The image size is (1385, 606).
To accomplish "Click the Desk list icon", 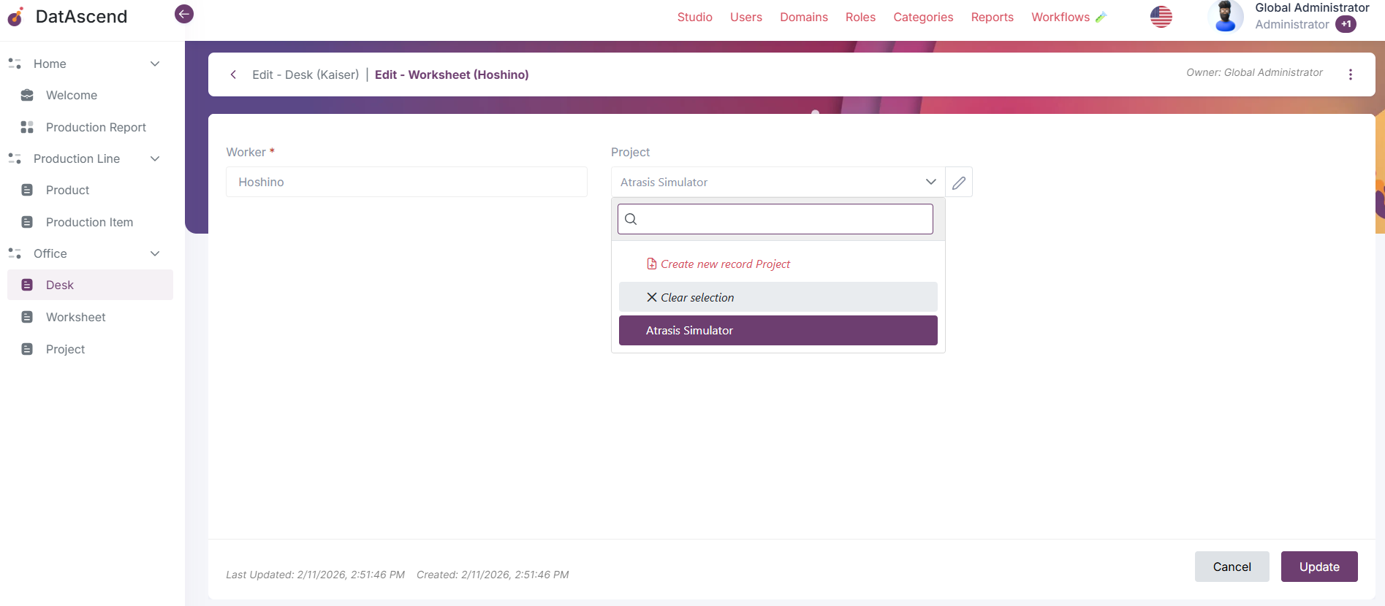I will pyautogui.click(x=27, y=285).
